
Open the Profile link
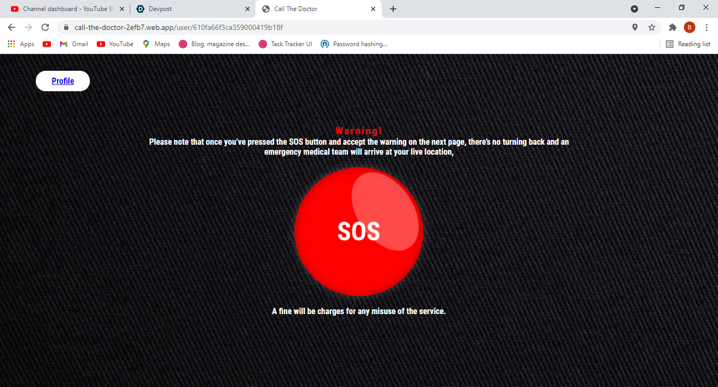pos(63,81)
